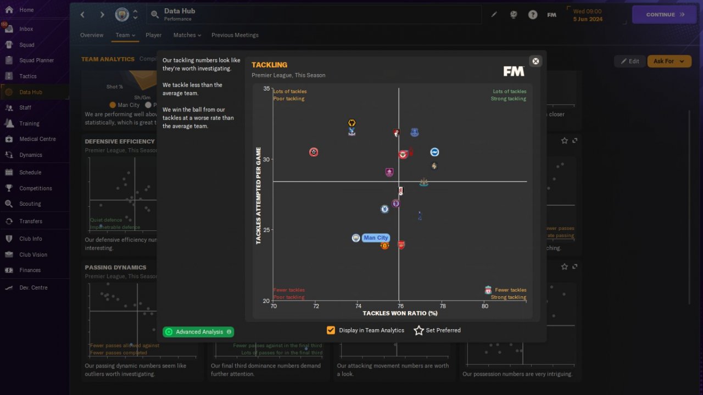Viewport: 703px width, 395px height.
Task: Select the Everton badge on the chart
Action: [x=415, y=132]
